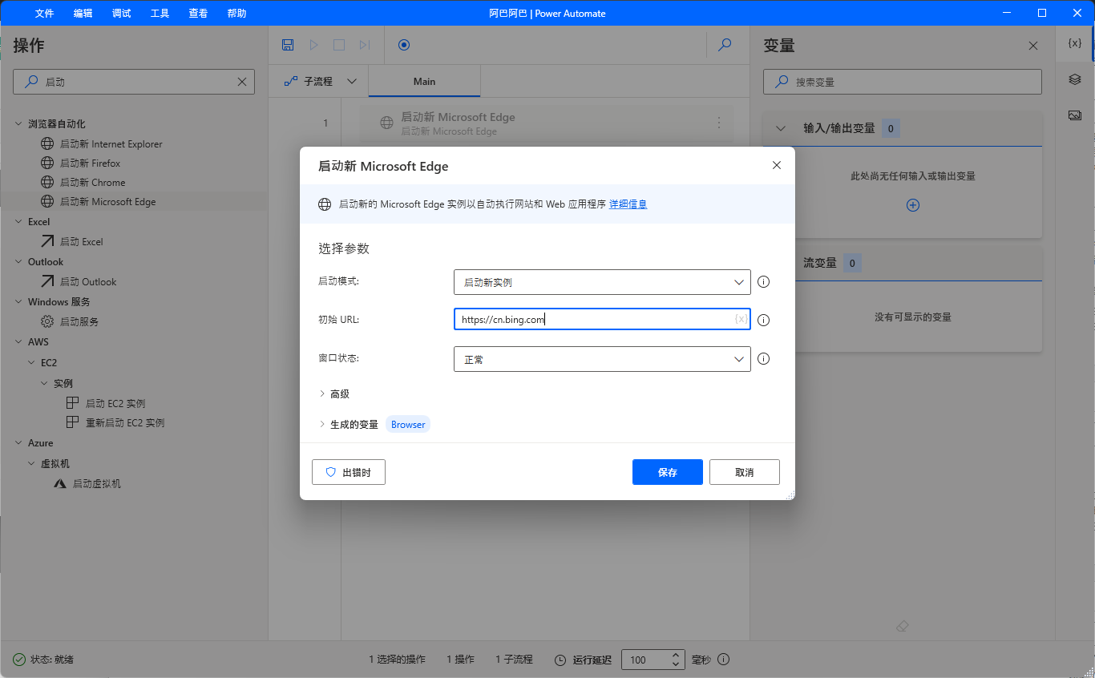Click info icon next to 启动模式
The height and width of the screenshot is (678, 1095).
[764, 282]
